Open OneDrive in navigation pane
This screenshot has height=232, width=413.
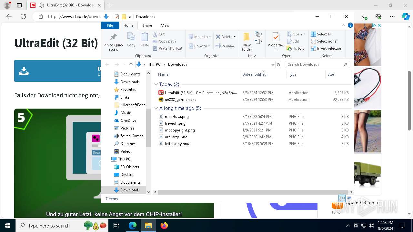128,121
